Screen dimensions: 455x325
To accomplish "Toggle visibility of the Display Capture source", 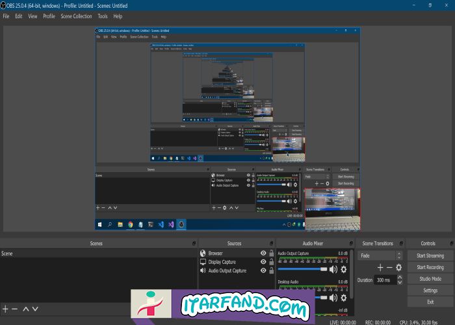I will point(263,262).
